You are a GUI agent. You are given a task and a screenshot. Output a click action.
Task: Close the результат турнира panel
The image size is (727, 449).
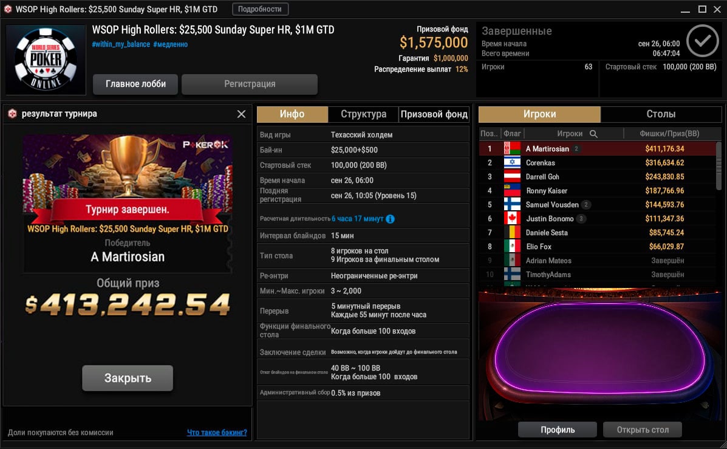pyautogui.click(x=241, y=114)
